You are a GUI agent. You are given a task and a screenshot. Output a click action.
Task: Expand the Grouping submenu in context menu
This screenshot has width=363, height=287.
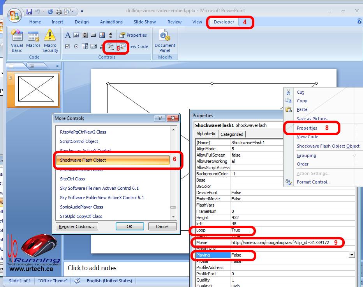pyautogui.click(x=306, y=155)
